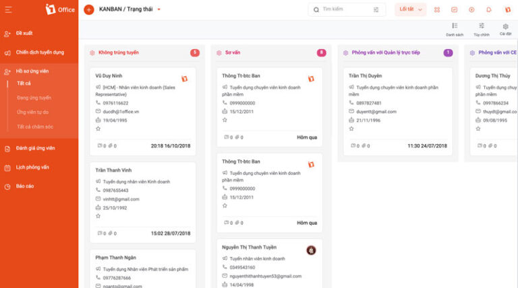Open the apps grid icon
The height and width of the screenshot is (288, 518).
point(437,9)
